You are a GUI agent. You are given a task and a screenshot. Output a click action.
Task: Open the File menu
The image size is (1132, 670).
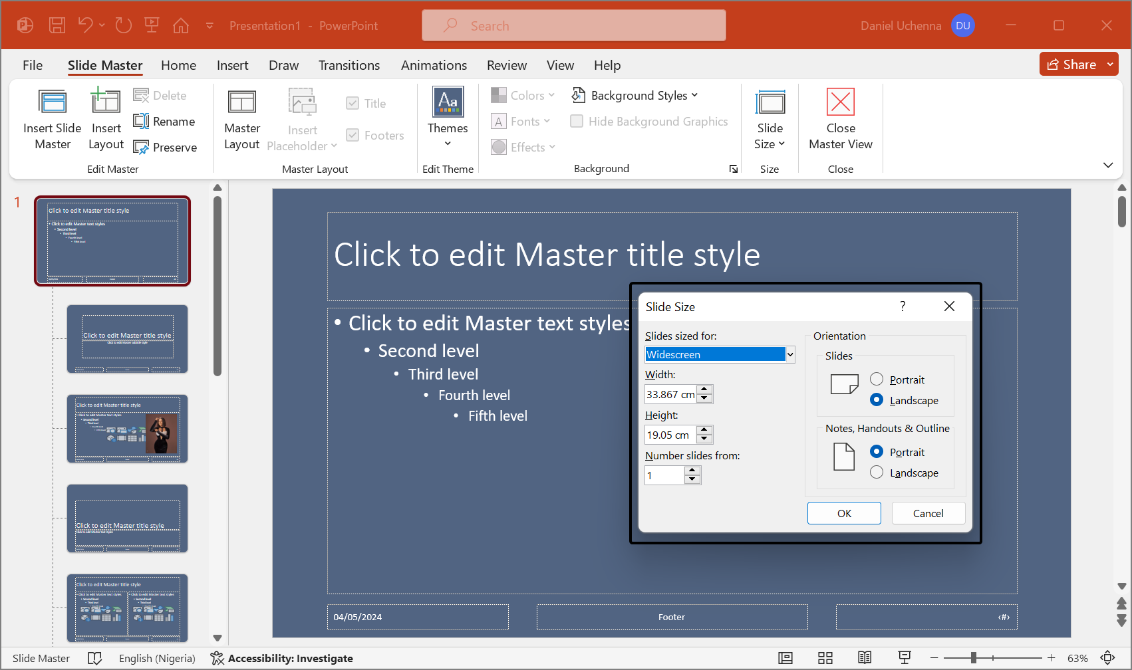coord(33,65)
